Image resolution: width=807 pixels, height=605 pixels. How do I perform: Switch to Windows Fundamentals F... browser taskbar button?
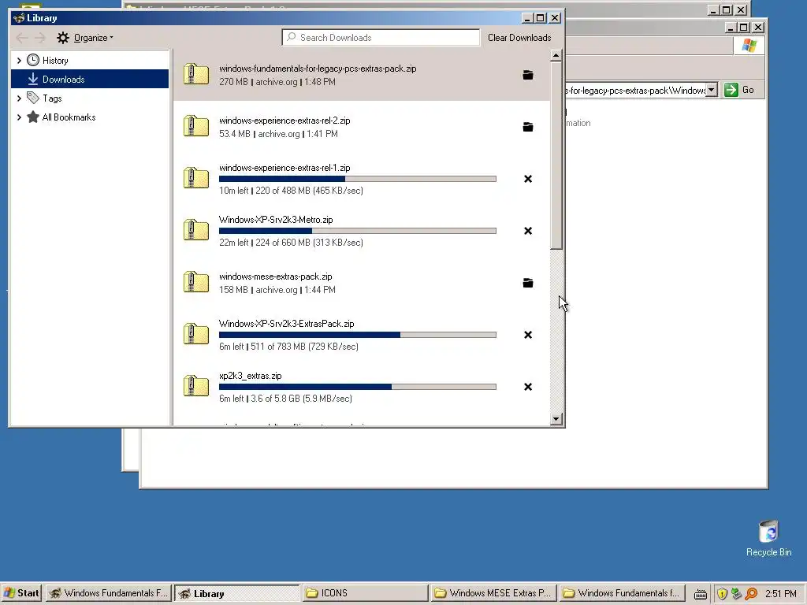point(108,593)
